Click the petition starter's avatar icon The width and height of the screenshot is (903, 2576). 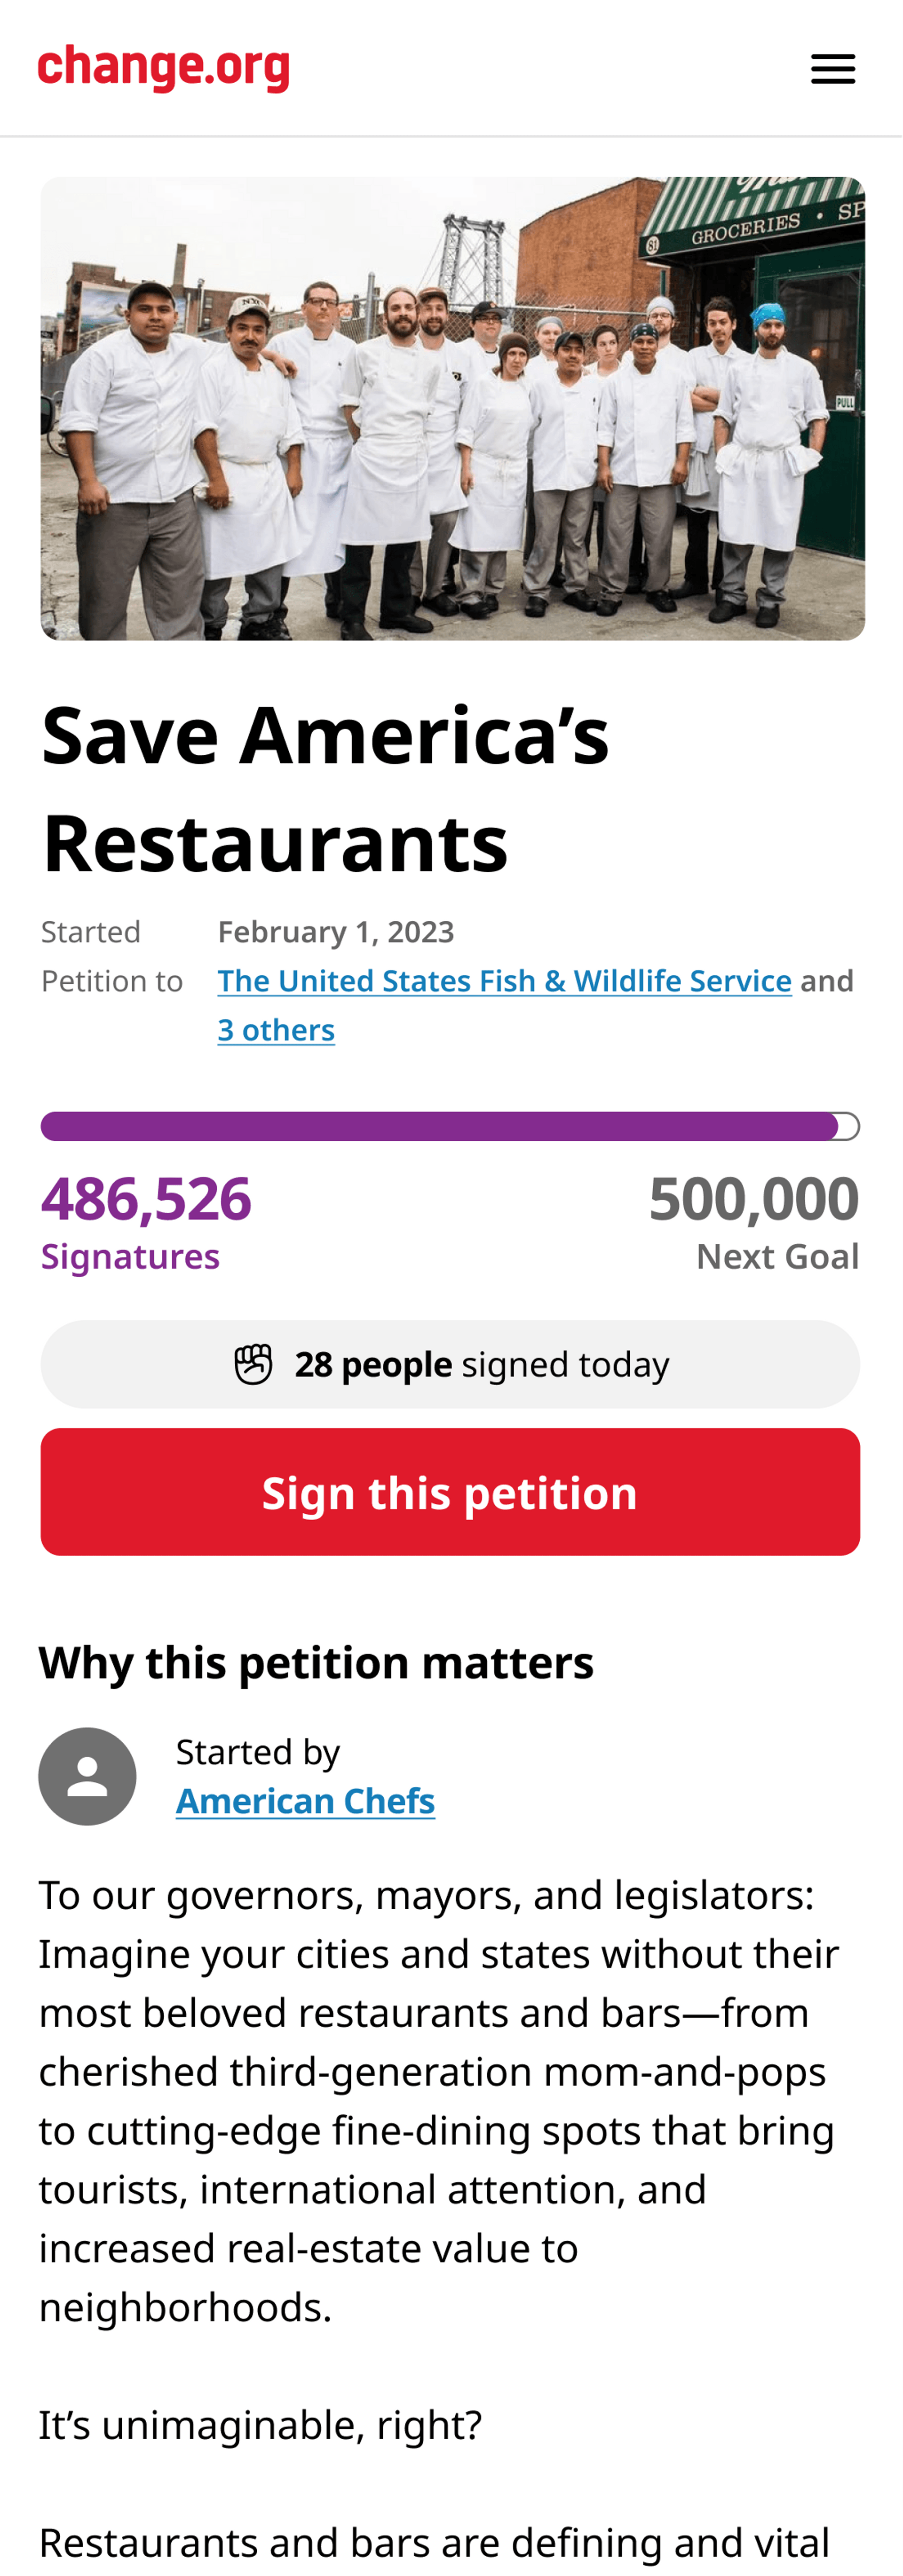click(x=88, y=1776)
